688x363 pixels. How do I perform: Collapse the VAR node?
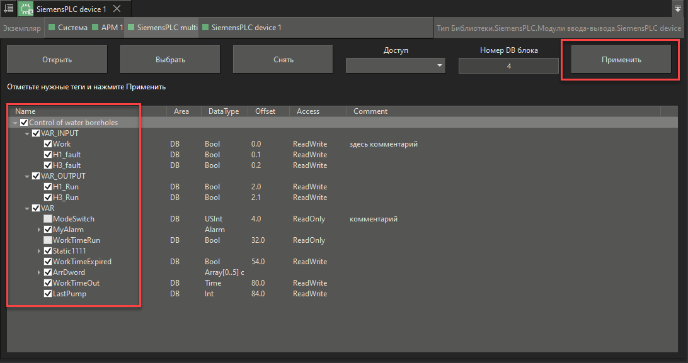coord(27,208)
